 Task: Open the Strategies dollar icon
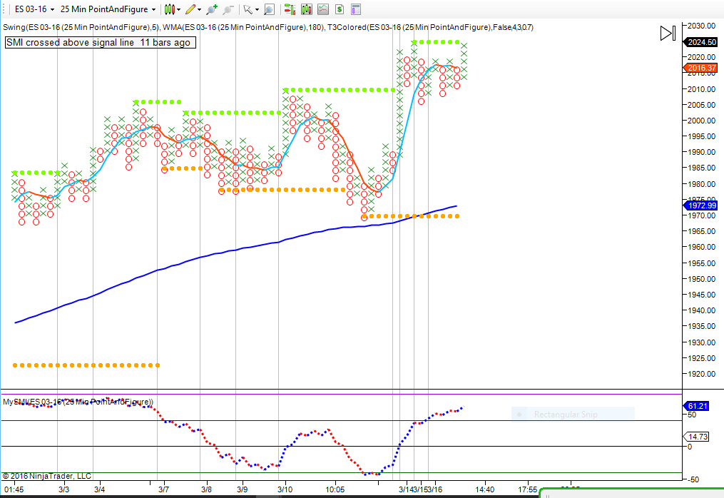[340, 9]
